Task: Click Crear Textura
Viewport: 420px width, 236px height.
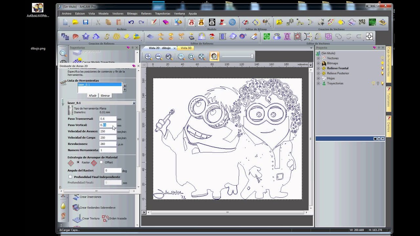Action: (x=86, y=218)
